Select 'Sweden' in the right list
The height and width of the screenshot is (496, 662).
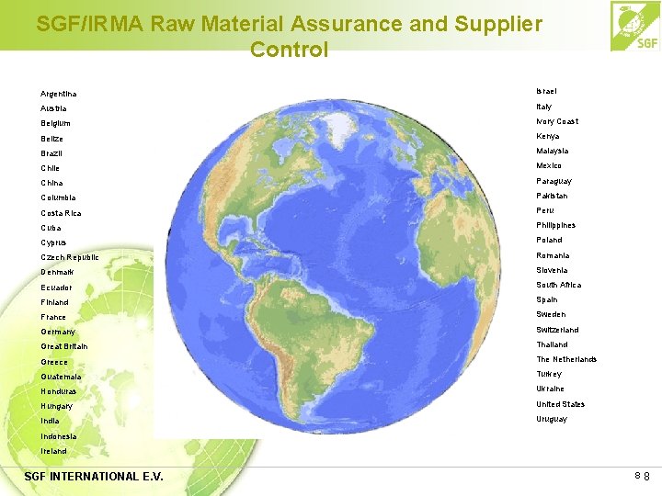click(551, 314)
